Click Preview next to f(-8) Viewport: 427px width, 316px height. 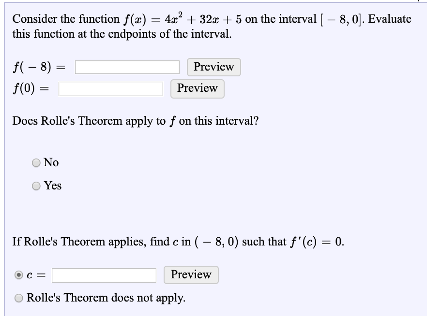click(213, 67)
